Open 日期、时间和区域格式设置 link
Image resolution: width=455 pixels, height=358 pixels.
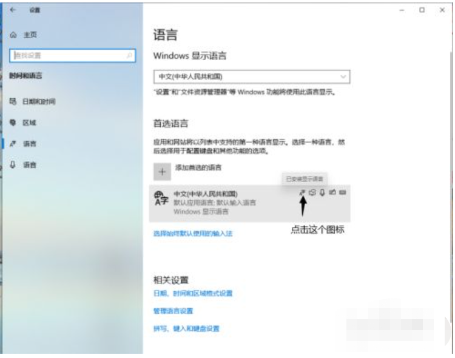tap(193, 293)
